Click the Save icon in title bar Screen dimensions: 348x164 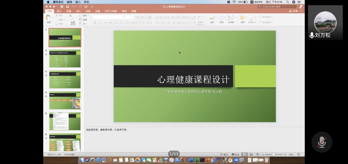pos(67,7)
